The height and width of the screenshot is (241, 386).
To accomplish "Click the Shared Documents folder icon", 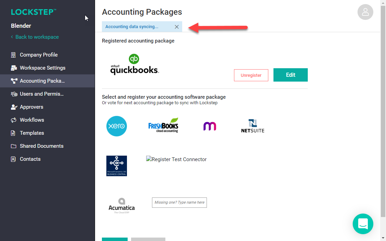I will (x=13, y=146).
